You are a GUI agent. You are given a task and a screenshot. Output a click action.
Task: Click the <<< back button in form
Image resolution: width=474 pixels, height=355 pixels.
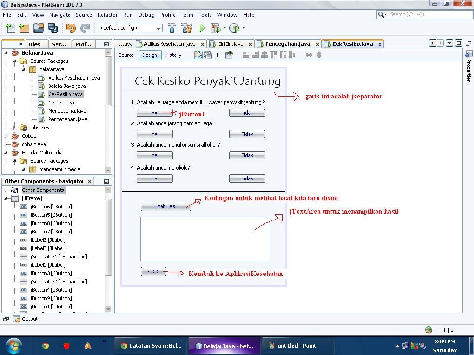pyautogui.click(x=153, y=272)
